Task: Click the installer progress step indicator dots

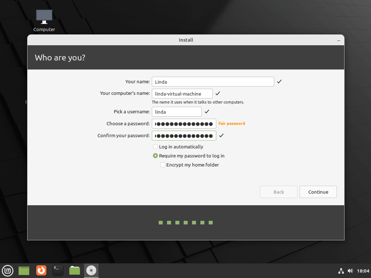Action: pos(185,223)
